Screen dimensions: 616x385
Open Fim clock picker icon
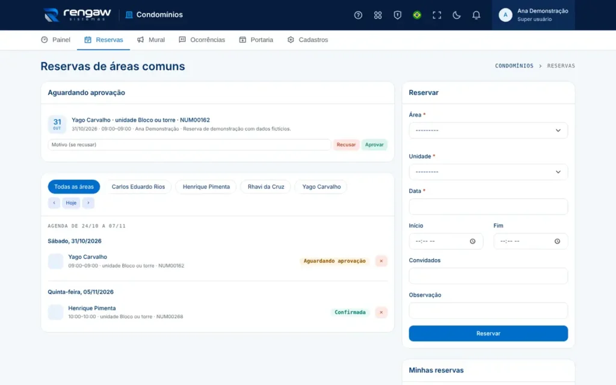coord(557,241)
